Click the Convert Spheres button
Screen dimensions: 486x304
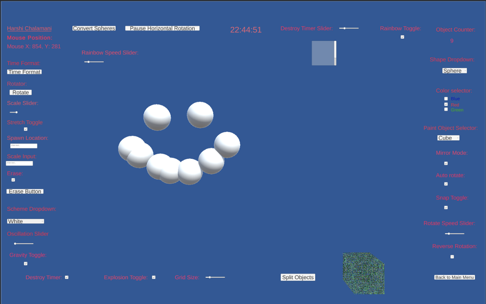[94, 28]
